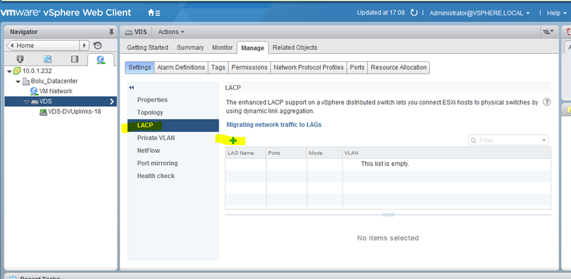This screenshot has height=279, width=571.
Task: Go forward in Navigator history
Action: [x=85, y=45]
